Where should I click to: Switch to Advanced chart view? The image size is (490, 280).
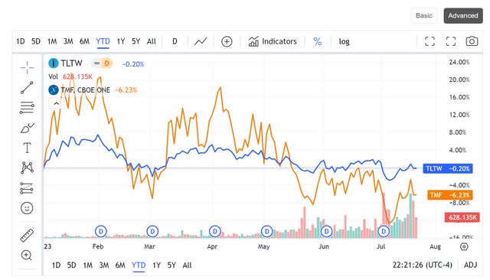click(463, 15)
